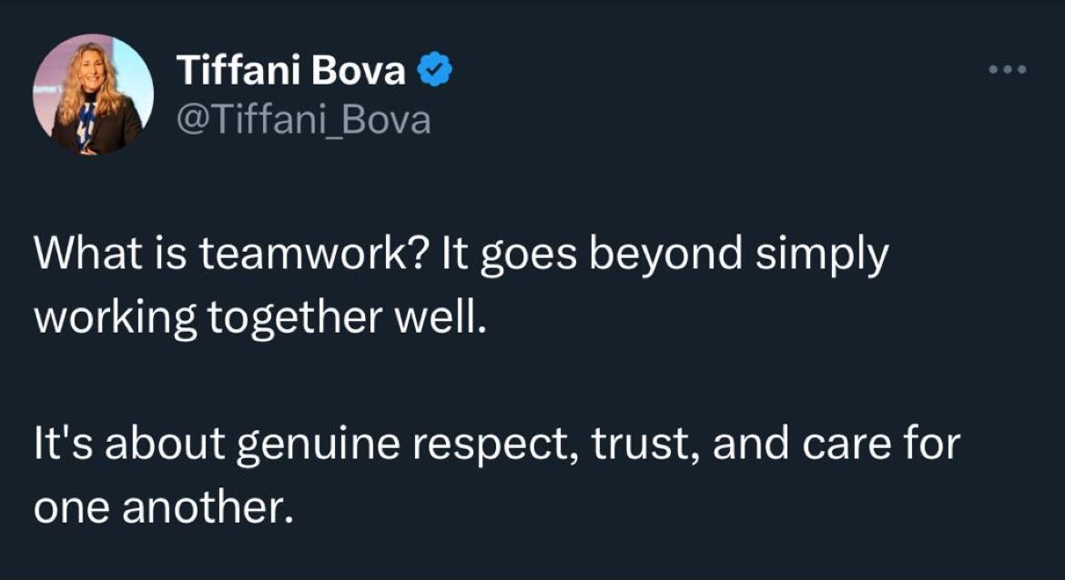The height and width of the screenshot is (580, 1065).
Task: Open the Tiffani Bova display name link
Action: pos(290,70)
